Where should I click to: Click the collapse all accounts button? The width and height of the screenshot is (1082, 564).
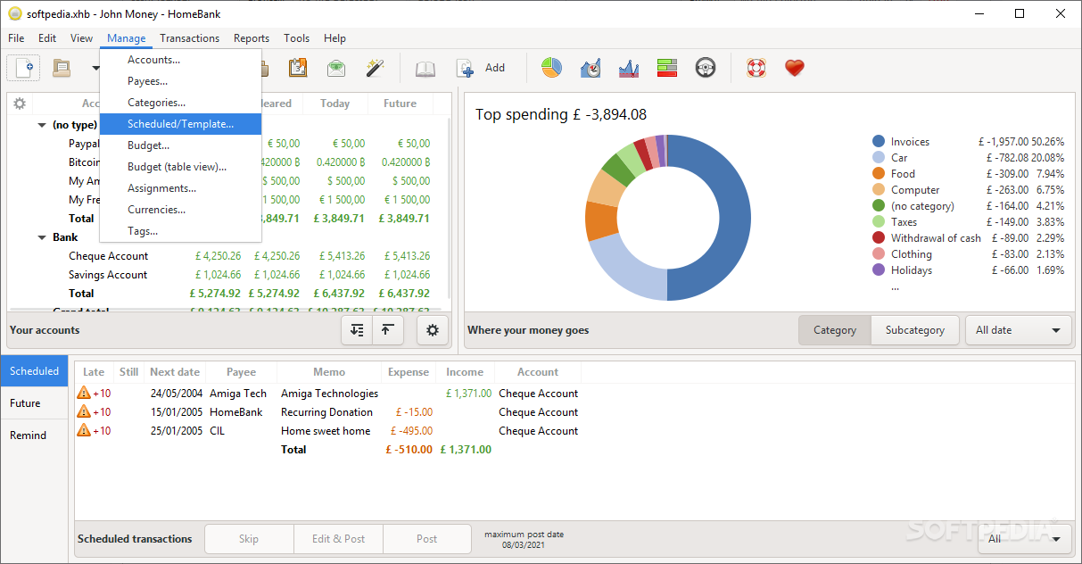(x=386, y=330)
